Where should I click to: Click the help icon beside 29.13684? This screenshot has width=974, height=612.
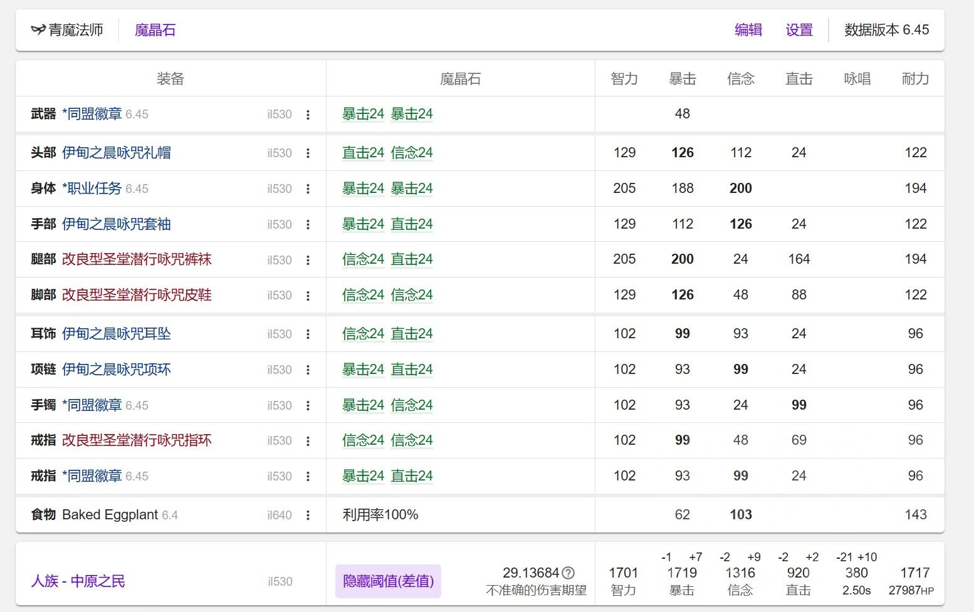pos(568,572)
